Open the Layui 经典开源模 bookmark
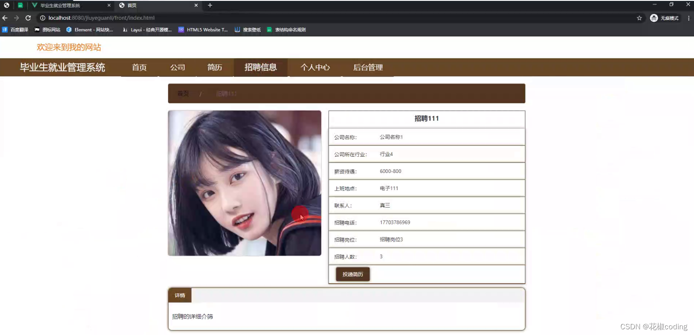This screenshot has height=335, width=694. tap(147, 30)
